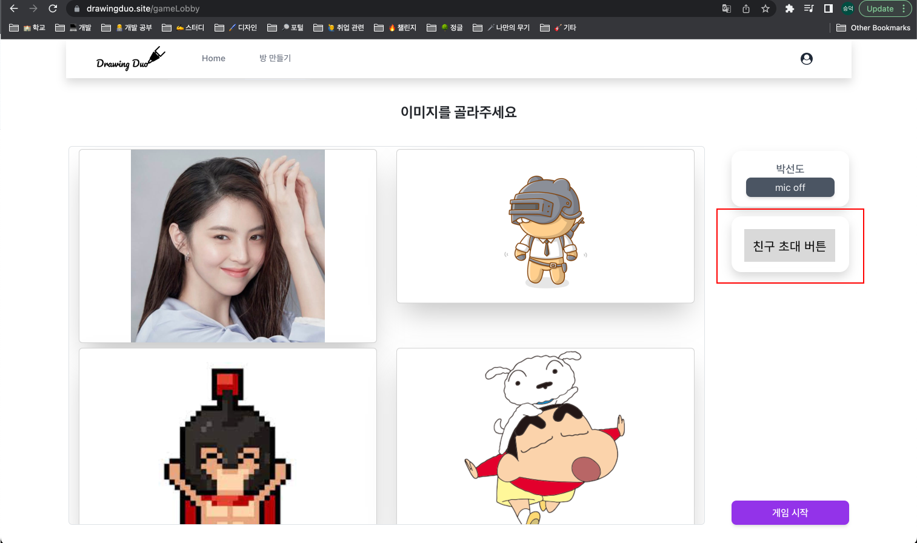Select the Han So-hee portrait image
The width and height of the screenshot is (917, 543).
pos(227,245)
